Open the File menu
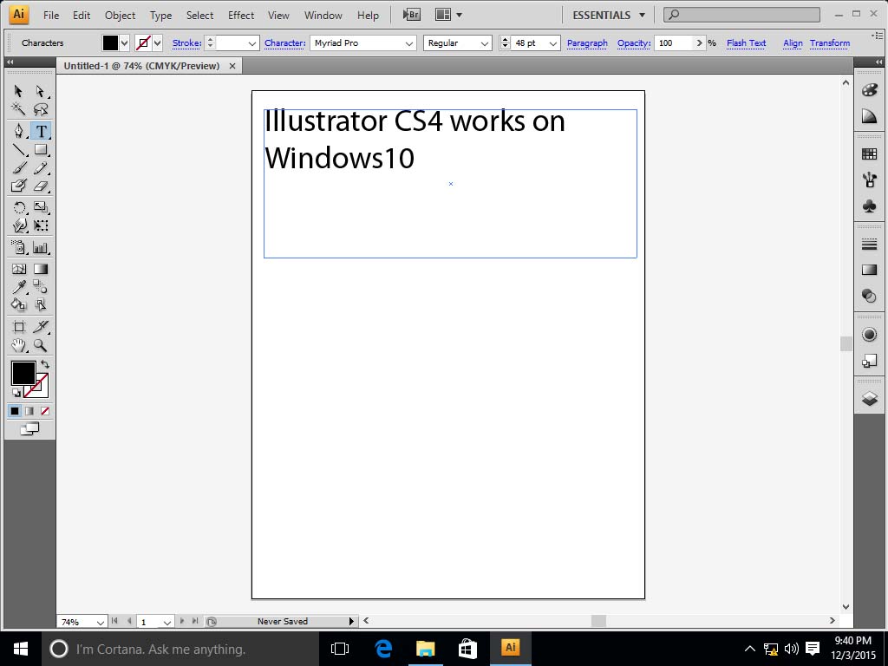Screen dimensions: 888x666 51,16
